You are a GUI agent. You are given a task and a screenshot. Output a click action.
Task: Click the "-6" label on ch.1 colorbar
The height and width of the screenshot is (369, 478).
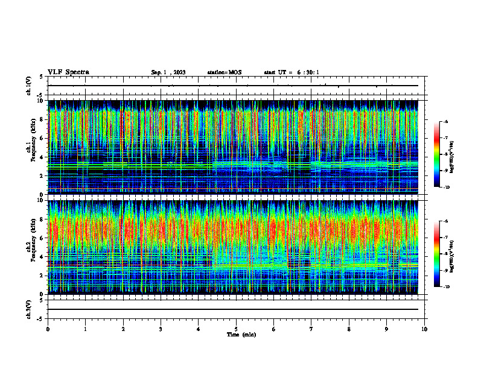click(445, 122)
